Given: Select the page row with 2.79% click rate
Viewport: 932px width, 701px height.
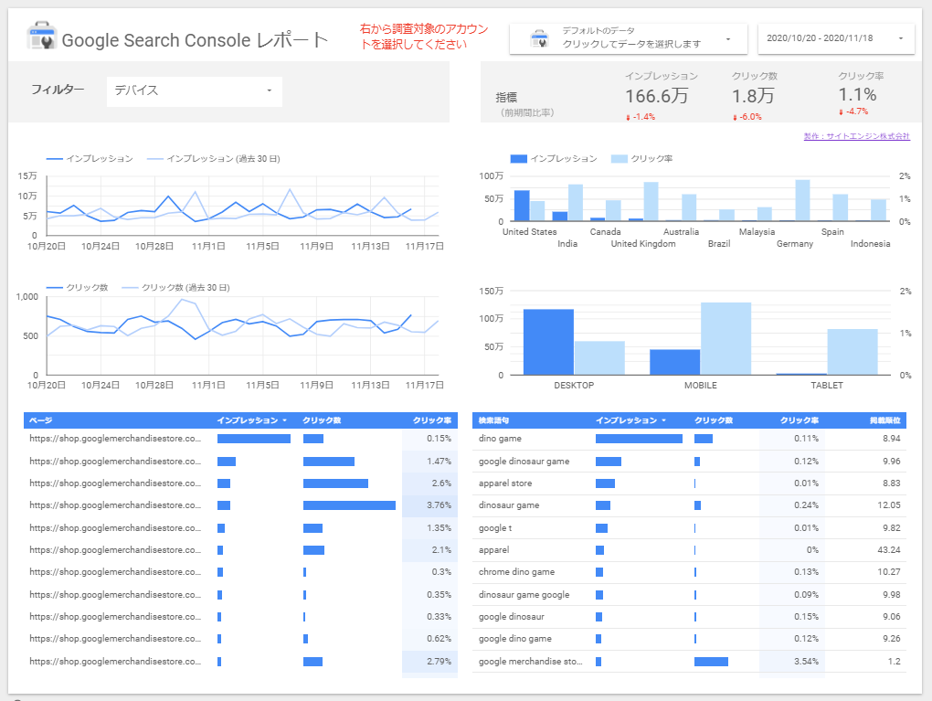Looking at the screenshot, I should coord(240,661).
